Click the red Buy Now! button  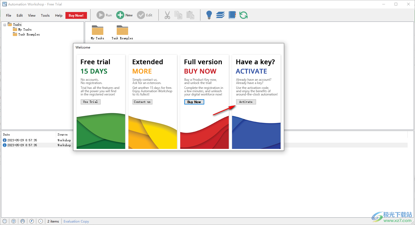(x=76, y=16)
